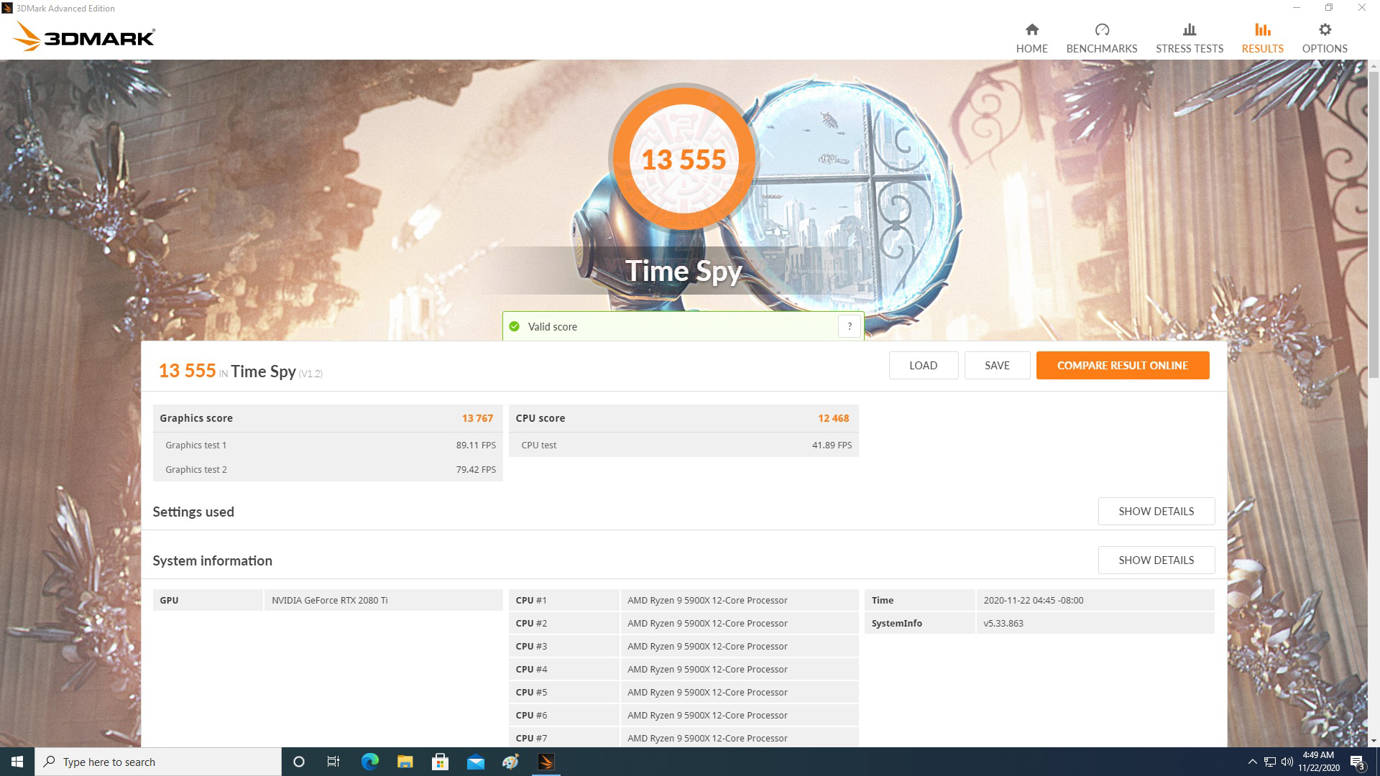1380x776 pixels.
Task: Click the taskbar search box
Action: pos(158,762)
